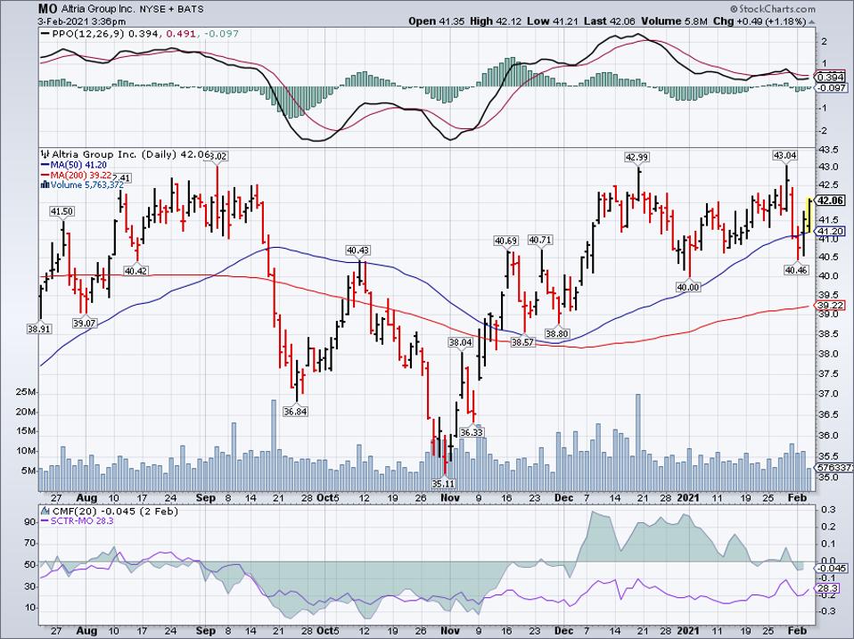Click the 38.91 low price annotation

[38, 329]
